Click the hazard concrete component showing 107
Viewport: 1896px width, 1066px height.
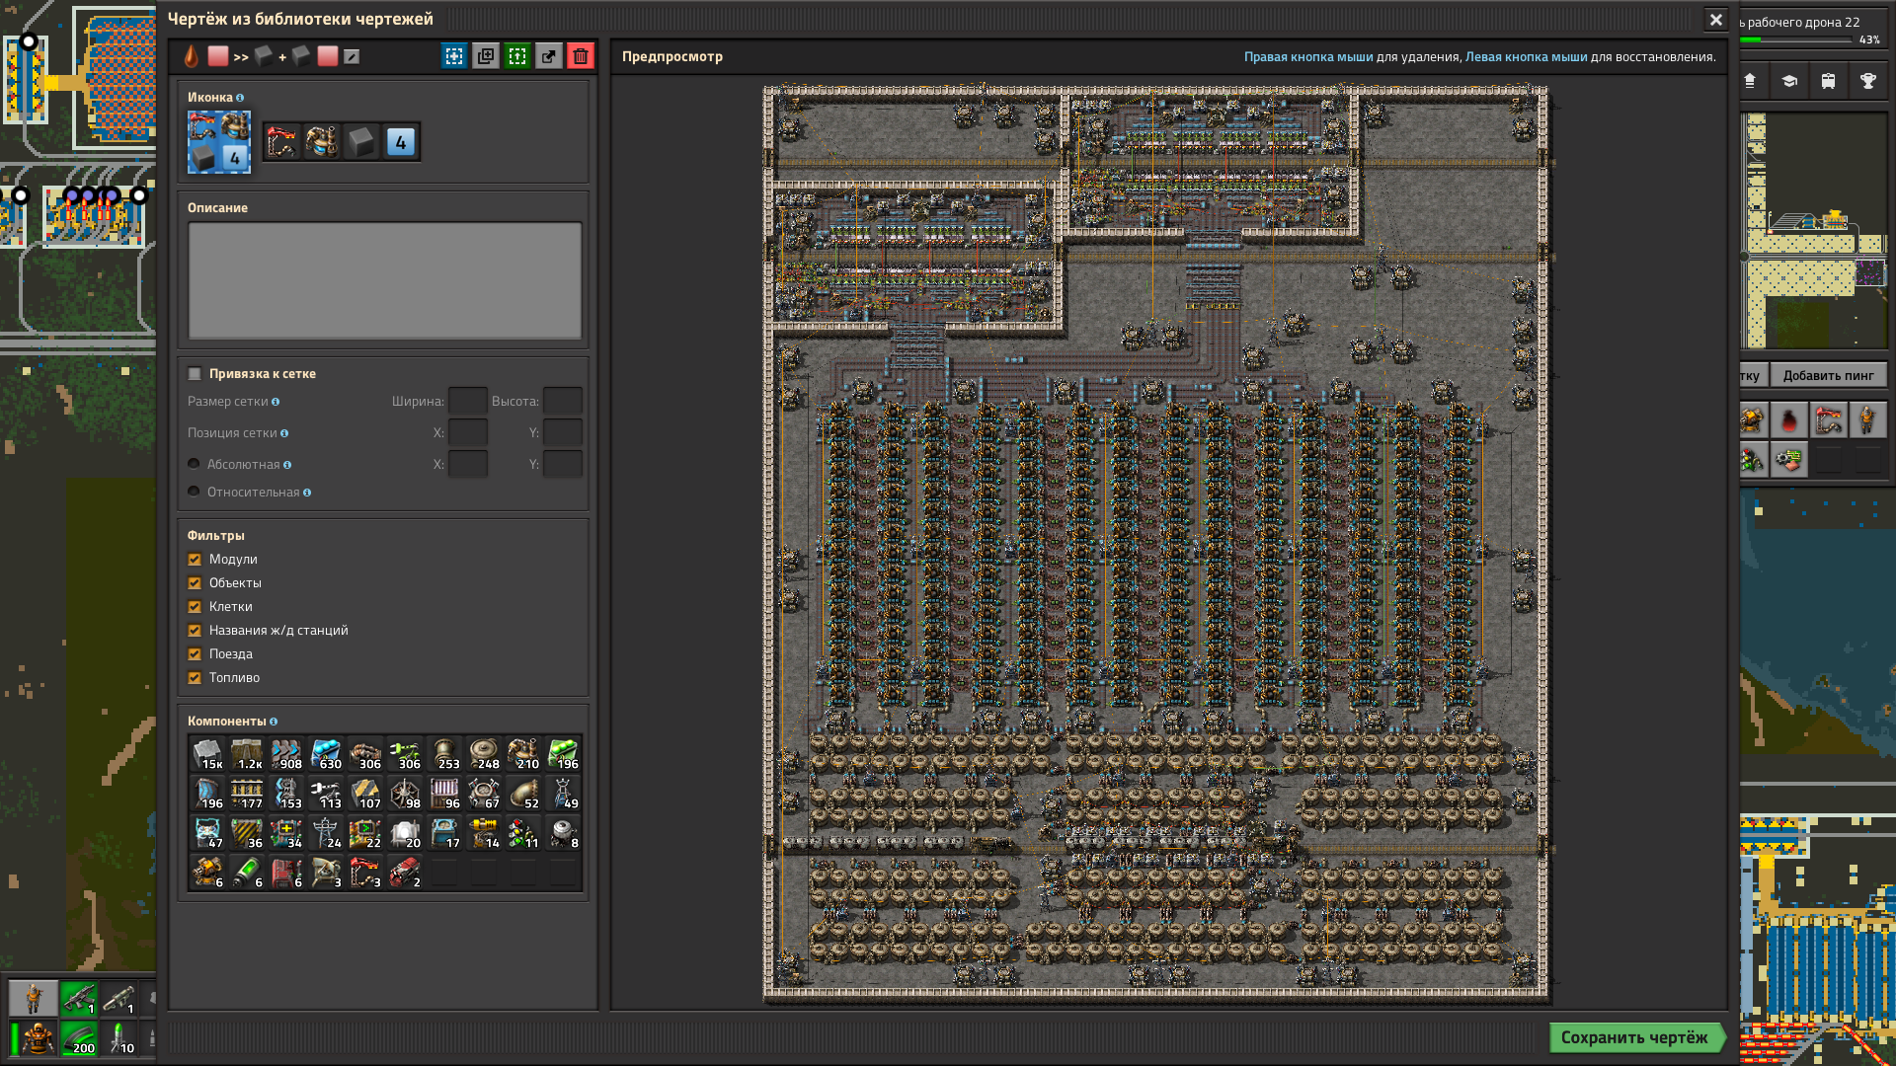(365, 794)
